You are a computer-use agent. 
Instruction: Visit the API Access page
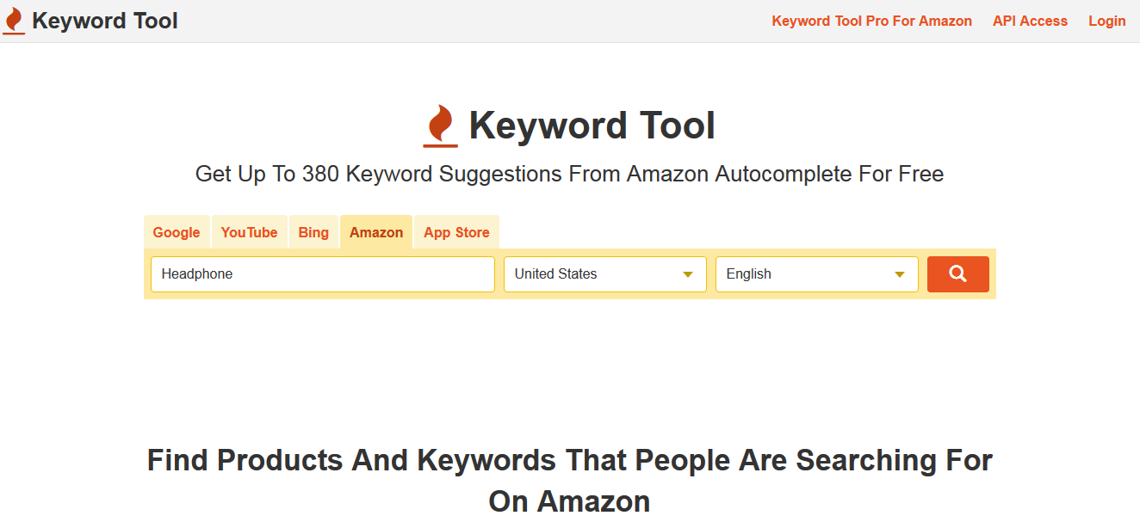(1030, 21)
